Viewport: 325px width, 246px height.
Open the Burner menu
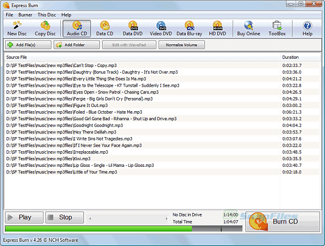click(25, 15)
